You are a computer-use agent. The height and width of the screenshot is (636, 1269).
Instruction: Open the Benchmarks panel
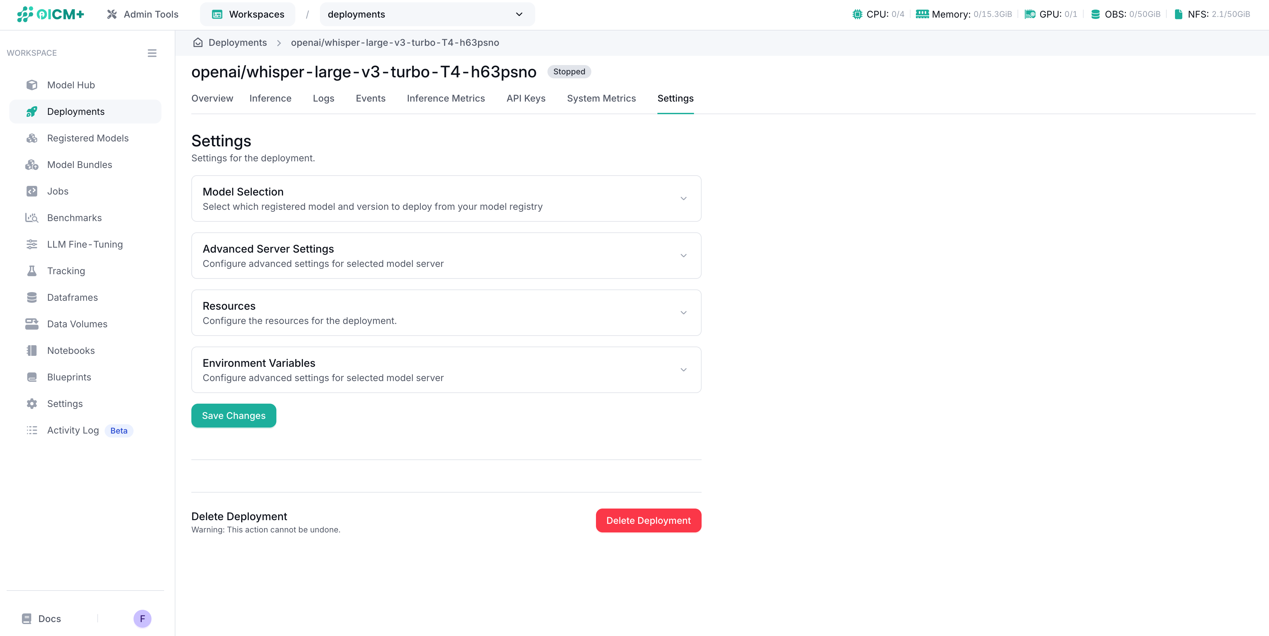pos(73,217)
